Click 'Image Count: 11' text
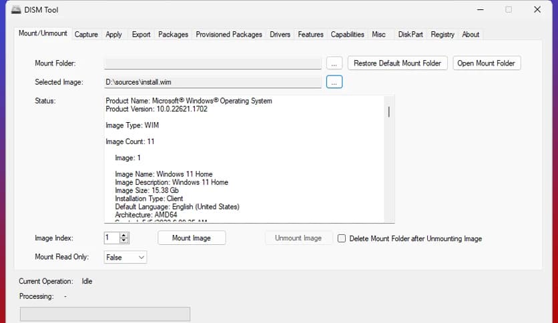Image resolution: width=558 pixels, height=323 pixels. pyautogui.click(x=130, y=141)
